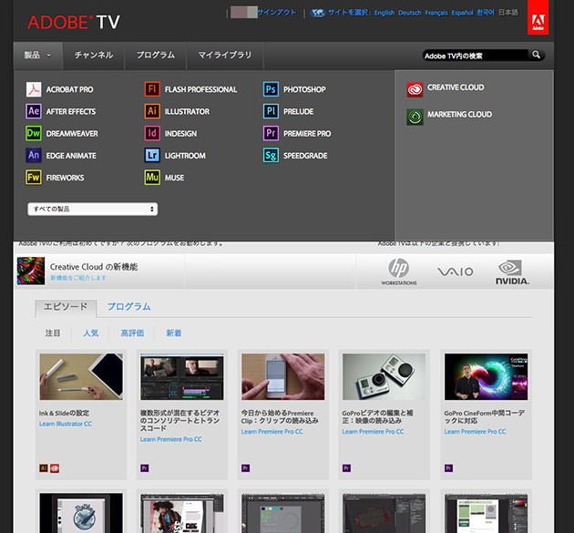The image size is (574, 533).
Task: Select the 新着 filter
Action: 174,333
